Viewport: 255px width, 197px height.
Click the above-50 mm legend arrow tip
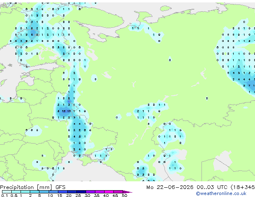[x=127, y=192]
